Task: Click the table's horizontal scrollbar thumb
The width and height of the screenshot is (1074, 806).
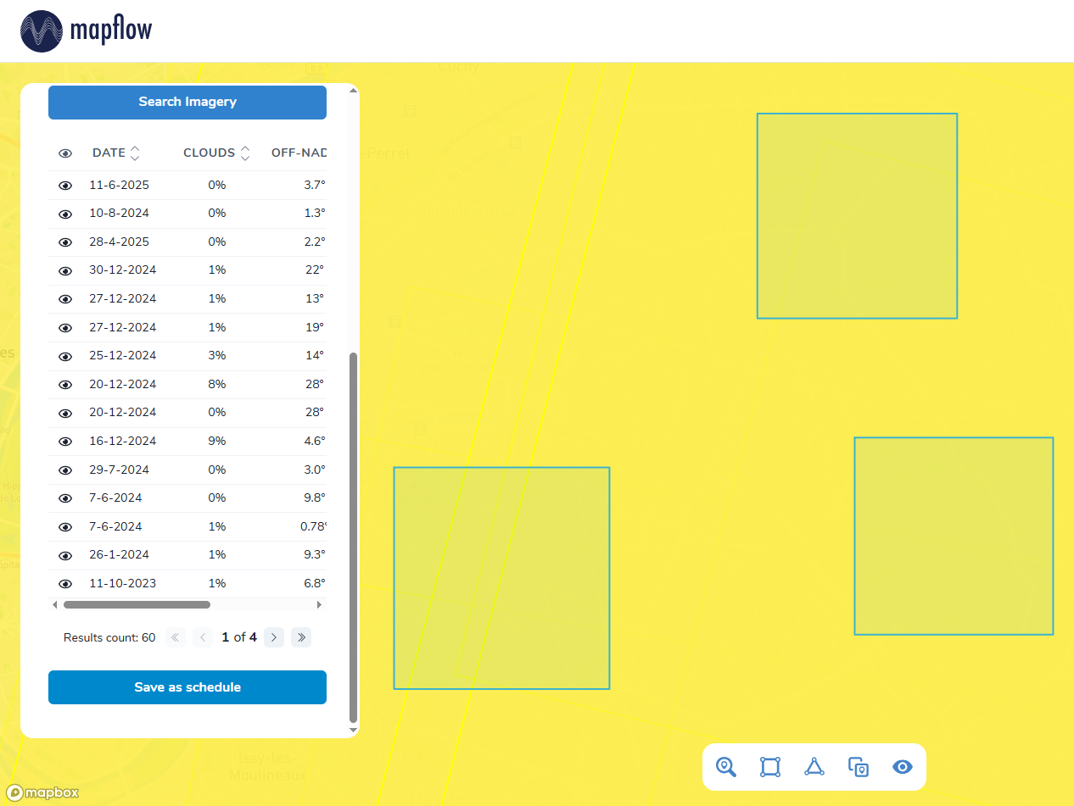Action: click(x=137, y=605)
